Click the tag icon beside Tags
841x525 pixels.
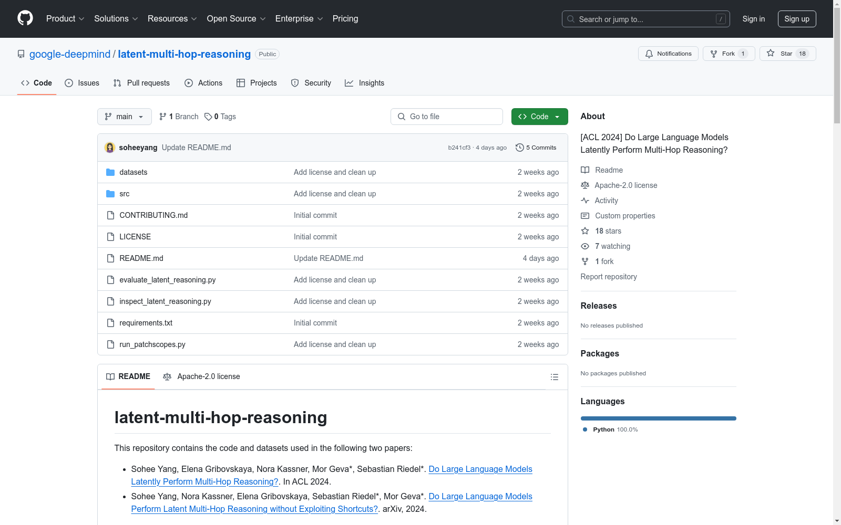click(x=208, y=117)
